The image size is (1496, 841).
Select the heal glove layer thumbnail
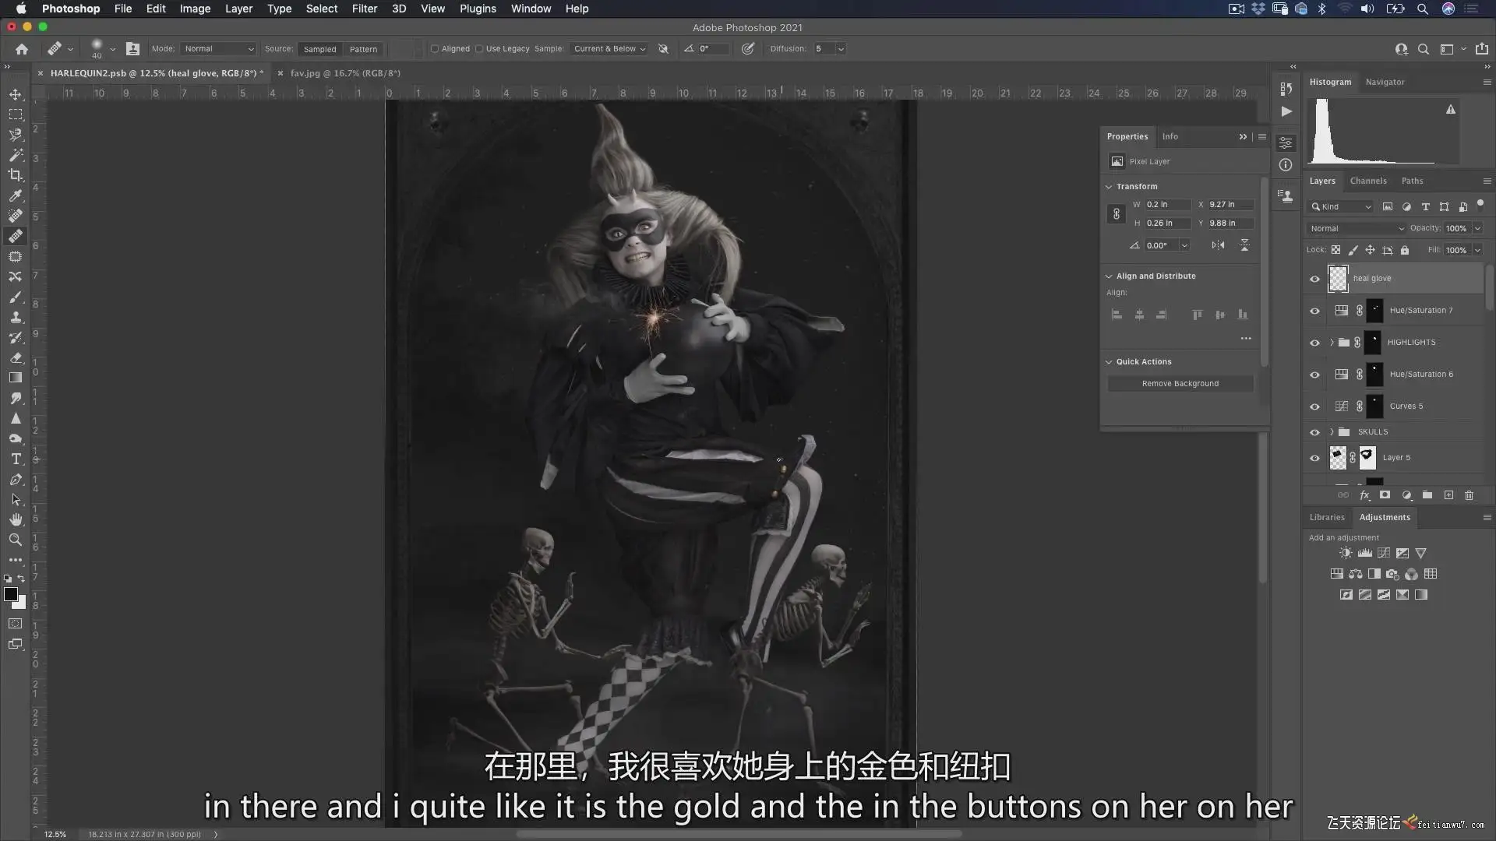tap(1338, 279)
